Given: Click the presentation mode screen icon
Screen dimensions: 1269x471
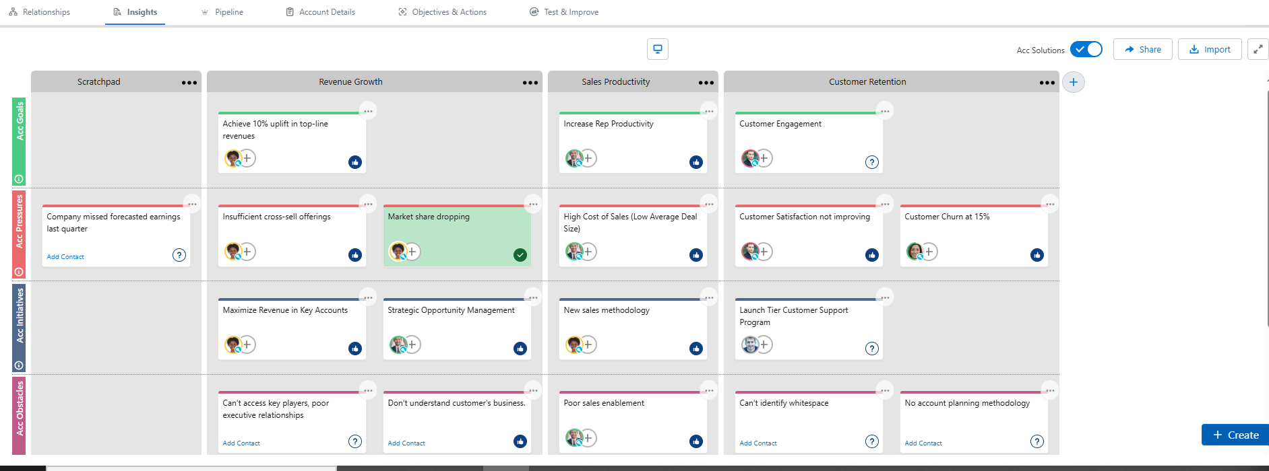Looking at the screenshot, I should click(657, 49).
